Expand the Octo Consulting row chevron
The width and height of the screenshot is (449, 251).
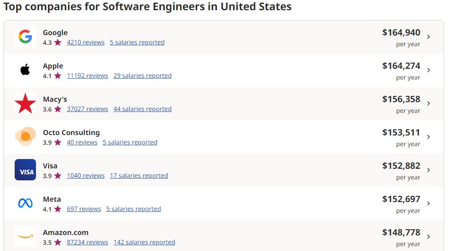tap(429, 137)
